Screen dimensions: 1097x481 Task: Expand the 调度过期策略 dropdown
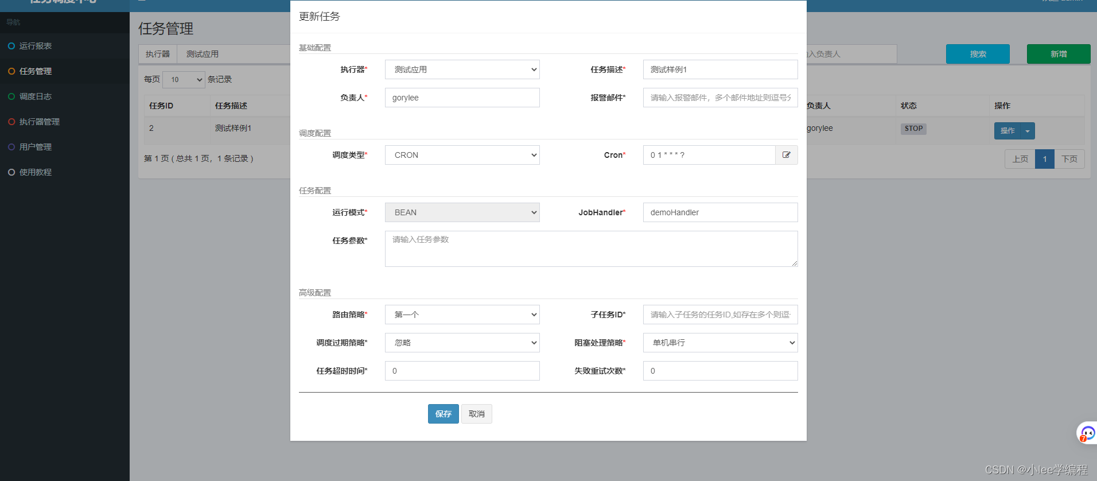coord(462,343)
